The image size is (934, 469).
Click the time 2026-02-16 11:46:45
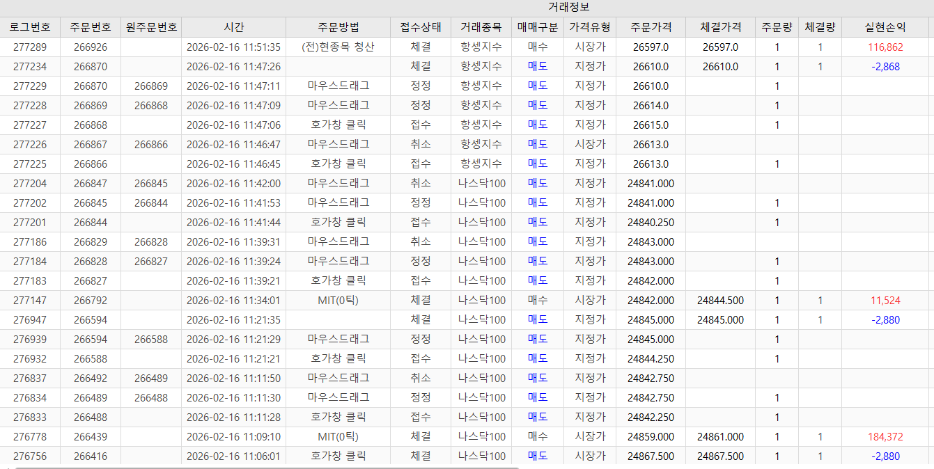tap(234, 164)
